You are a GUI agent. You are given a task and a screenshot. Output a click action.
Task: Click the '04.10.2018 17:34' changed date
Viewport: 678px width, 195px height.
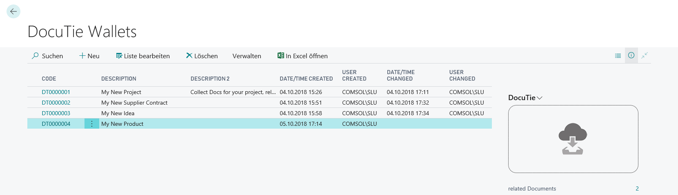[408, 113]
